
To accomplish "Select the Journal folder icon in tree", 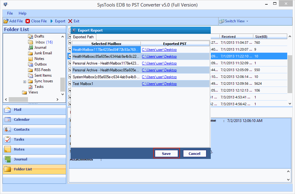I will click(x=30, y=47).
